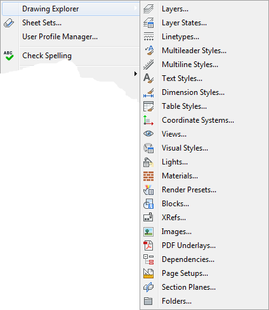Expand the submenu arrow below Check Spelling

pos(136,73)
